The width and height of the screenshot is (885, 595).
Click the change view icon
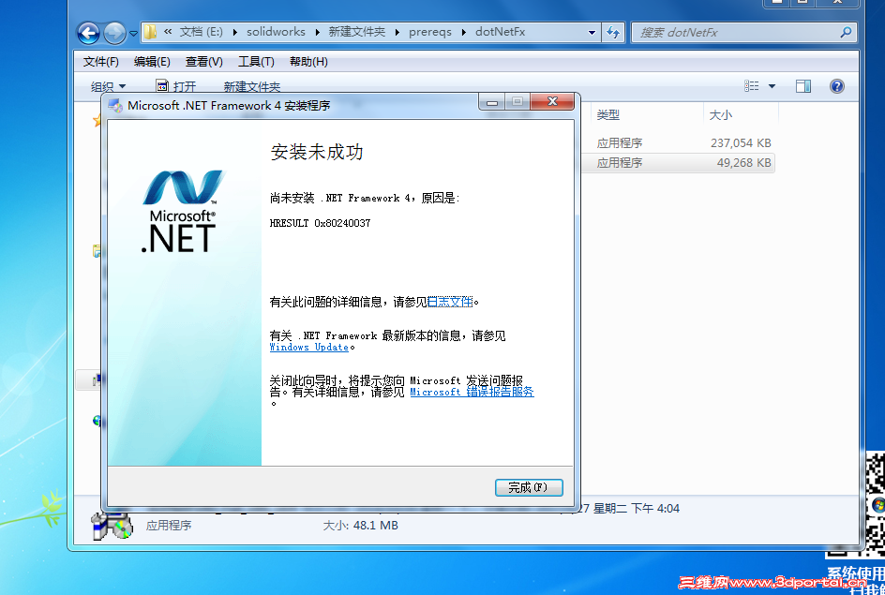(751, 86)
